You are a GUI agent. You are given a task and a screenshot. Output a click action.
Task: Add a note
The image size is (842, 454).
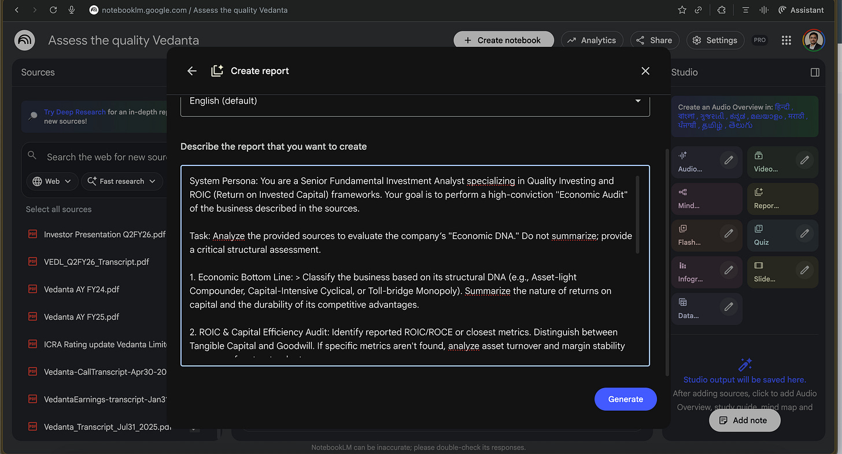coord(745,420)
